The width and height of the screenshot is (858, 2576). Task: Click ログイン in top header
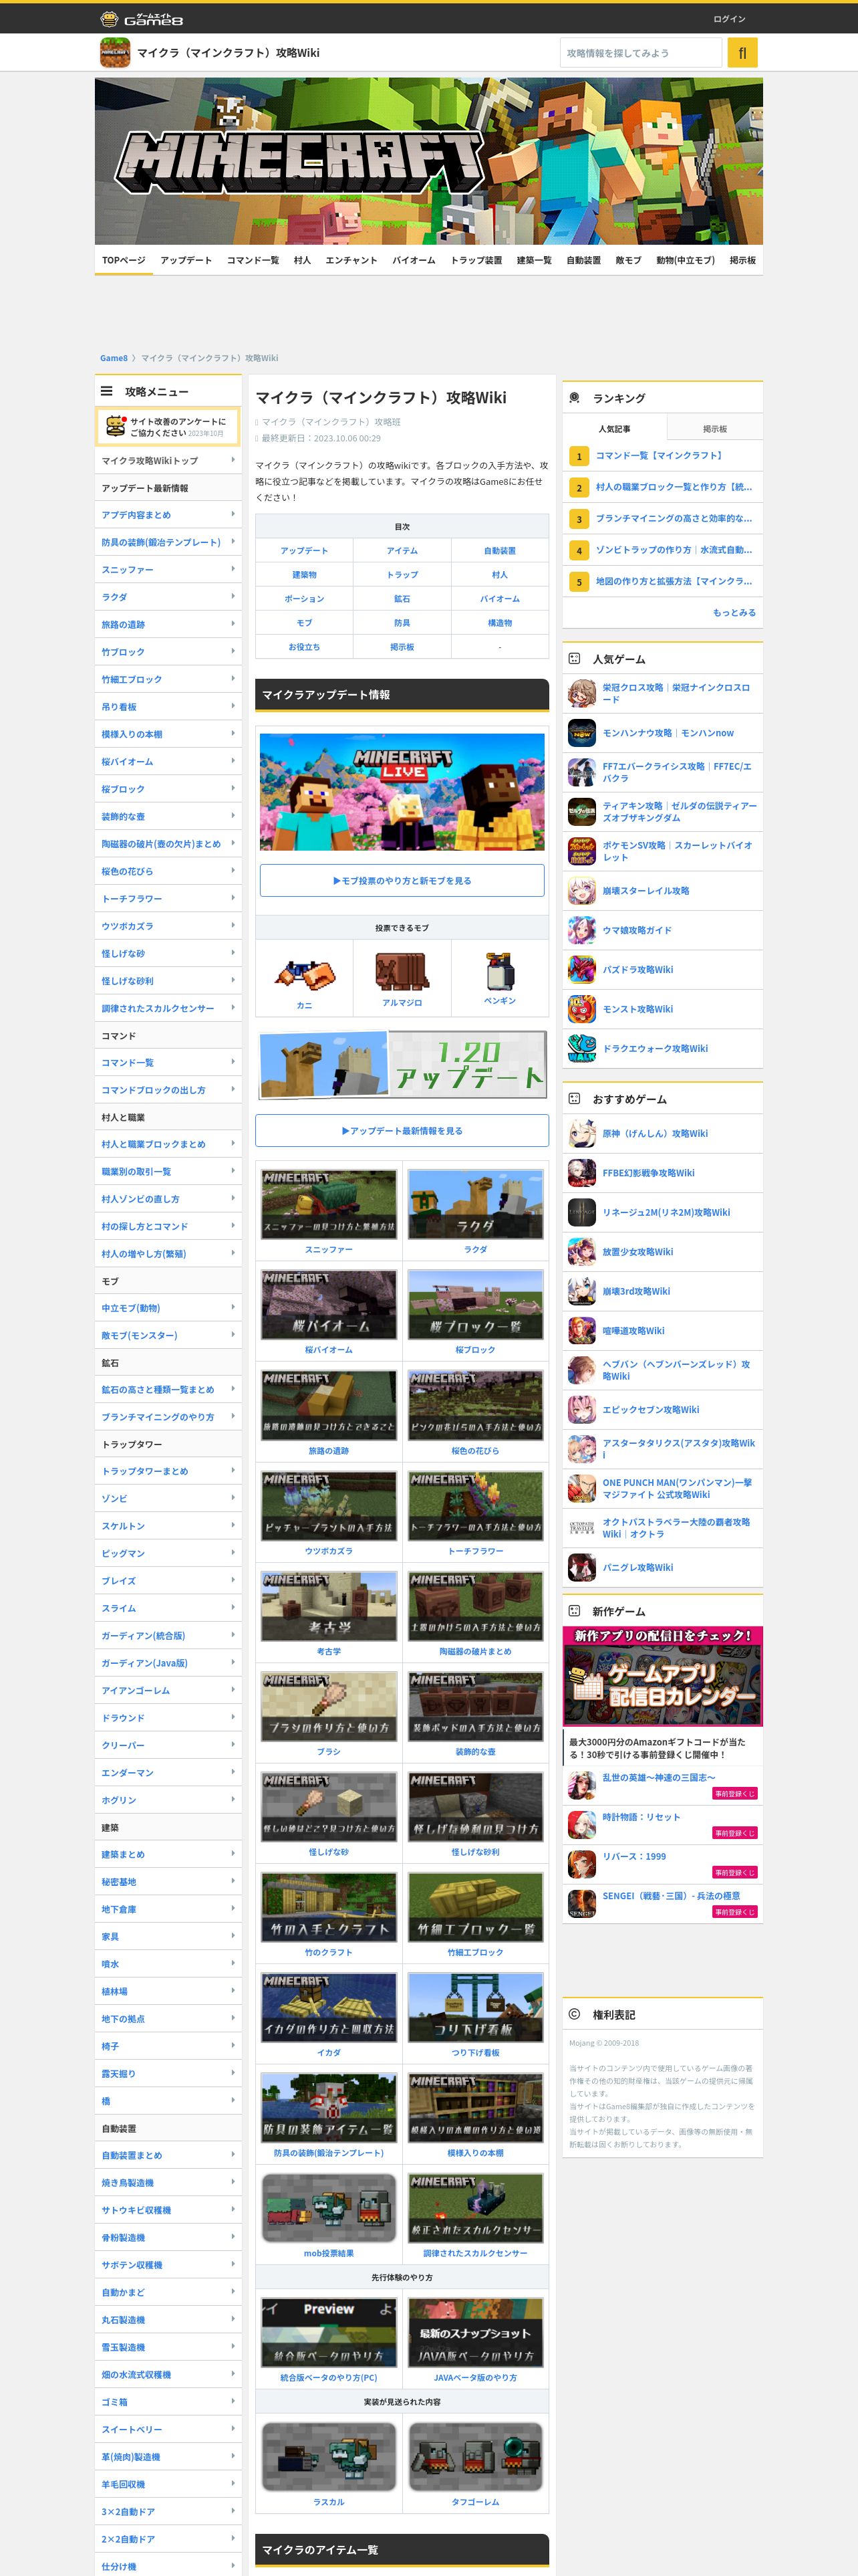click(x=729, y=19)
